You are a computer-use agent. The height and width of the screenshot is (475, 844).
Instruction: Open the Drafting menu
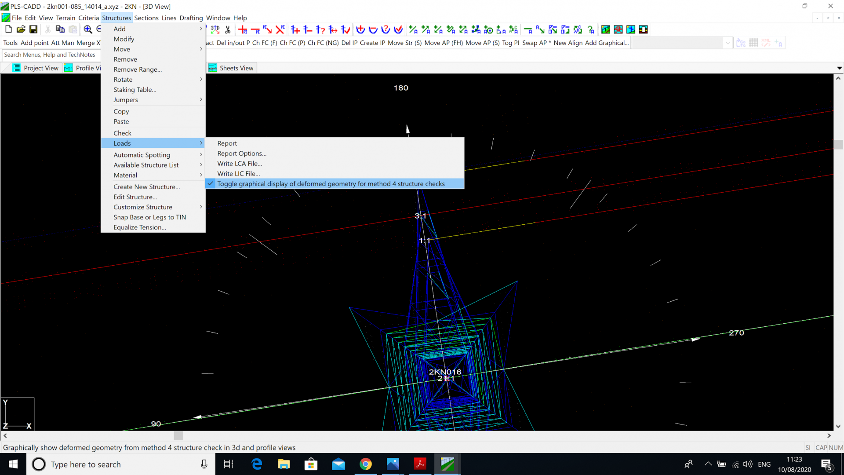pyautogui.click(x=191, y=18)
